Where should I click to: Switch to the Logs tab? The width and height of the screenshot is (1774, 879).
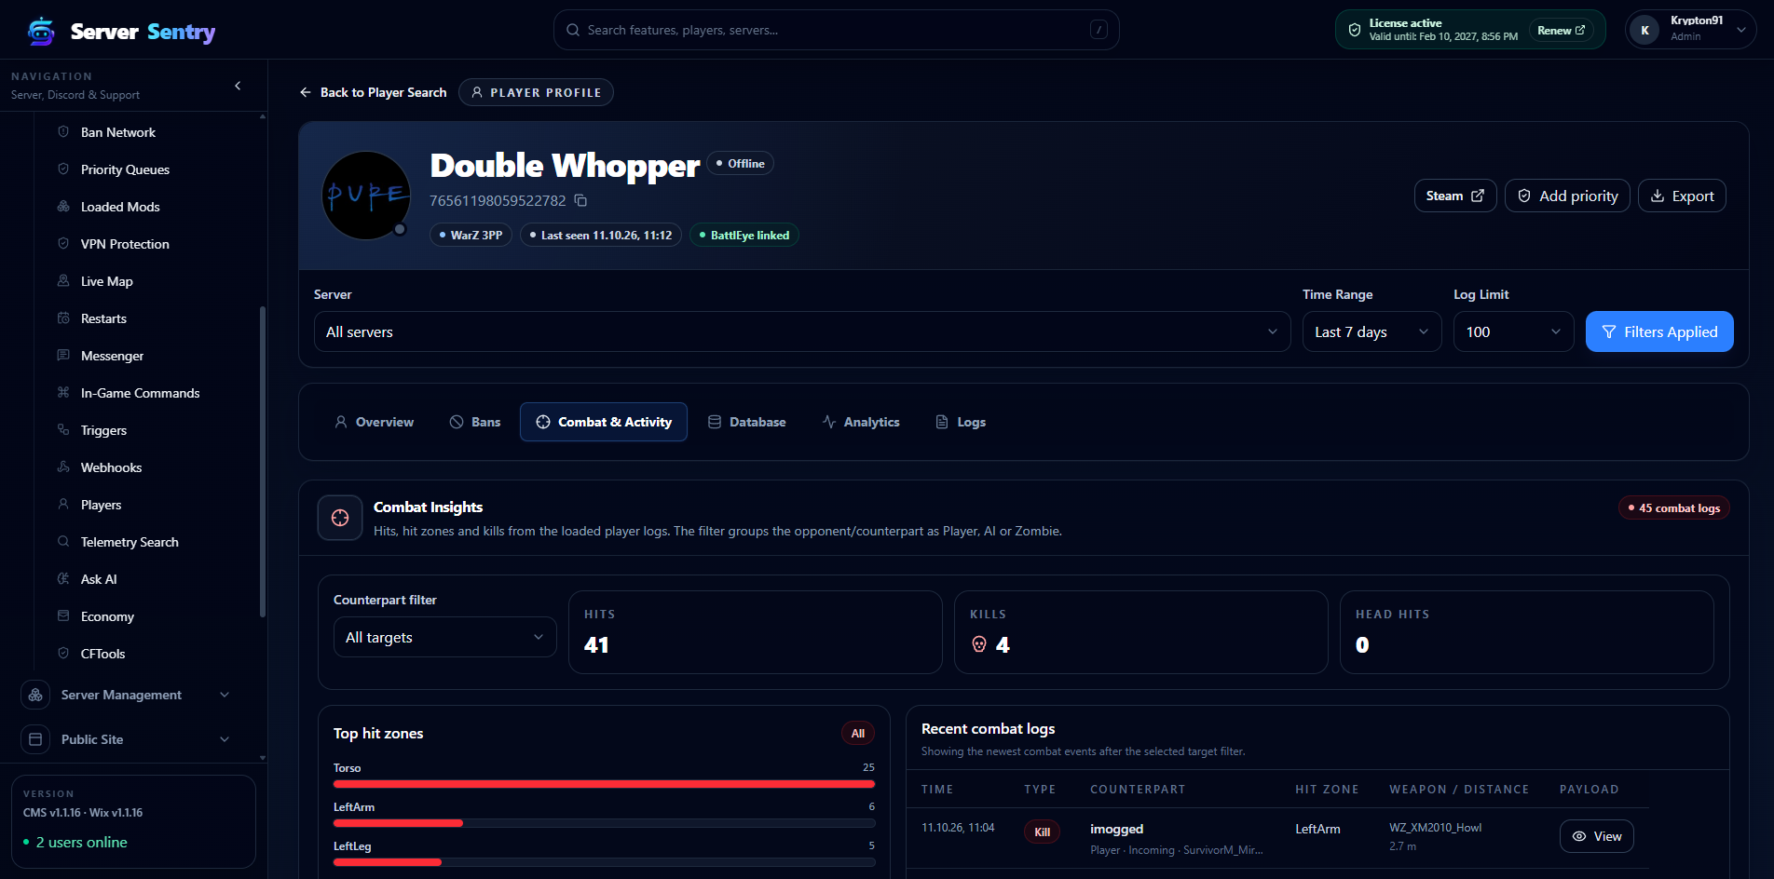pos(960,422)
